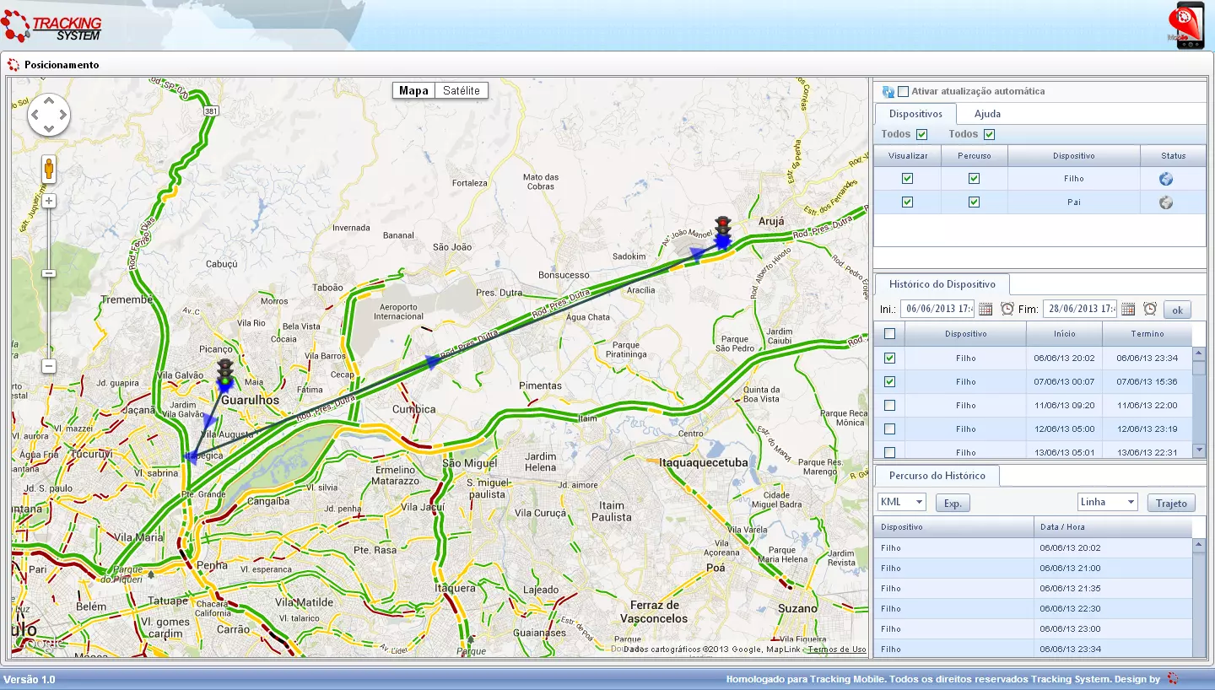Click the Data / Hora column header

point(1113,527)
